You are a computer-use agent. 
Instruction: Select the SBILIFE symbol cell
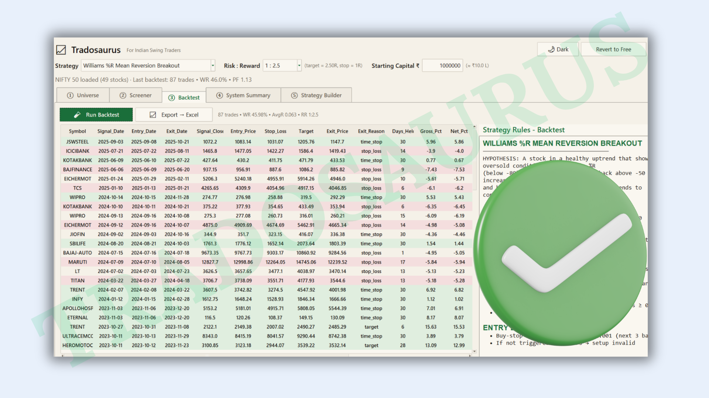(78, 244)
